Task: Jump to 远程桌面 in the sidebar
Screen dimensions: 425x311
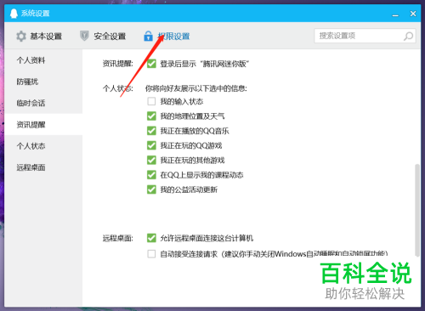Action: tap(43, 167)
